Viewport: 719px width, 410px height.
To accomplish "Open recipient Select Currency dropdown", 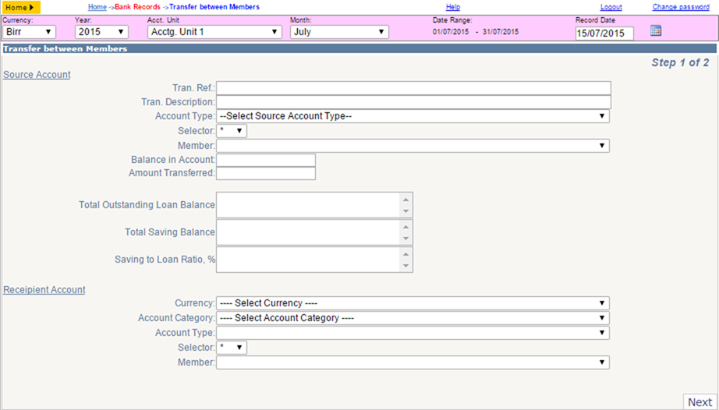I will pos(413,303).
